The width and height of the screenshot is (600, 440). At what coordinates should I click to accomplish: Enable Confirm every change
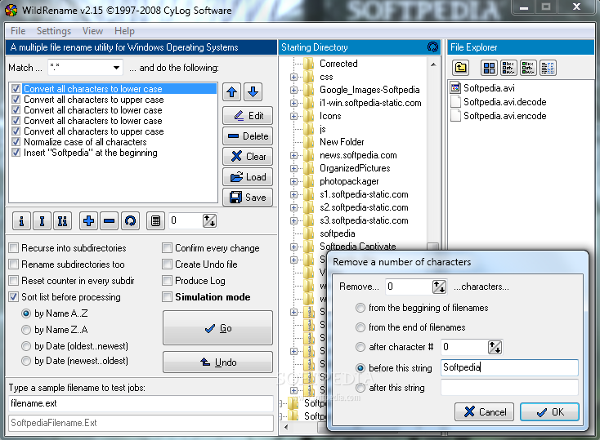coord(167,247)
